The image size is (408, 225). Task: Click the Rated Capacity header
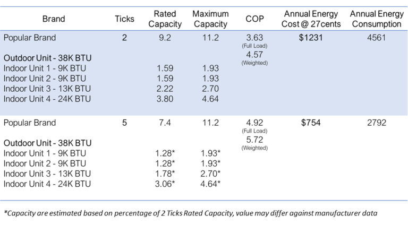(165, 19)
